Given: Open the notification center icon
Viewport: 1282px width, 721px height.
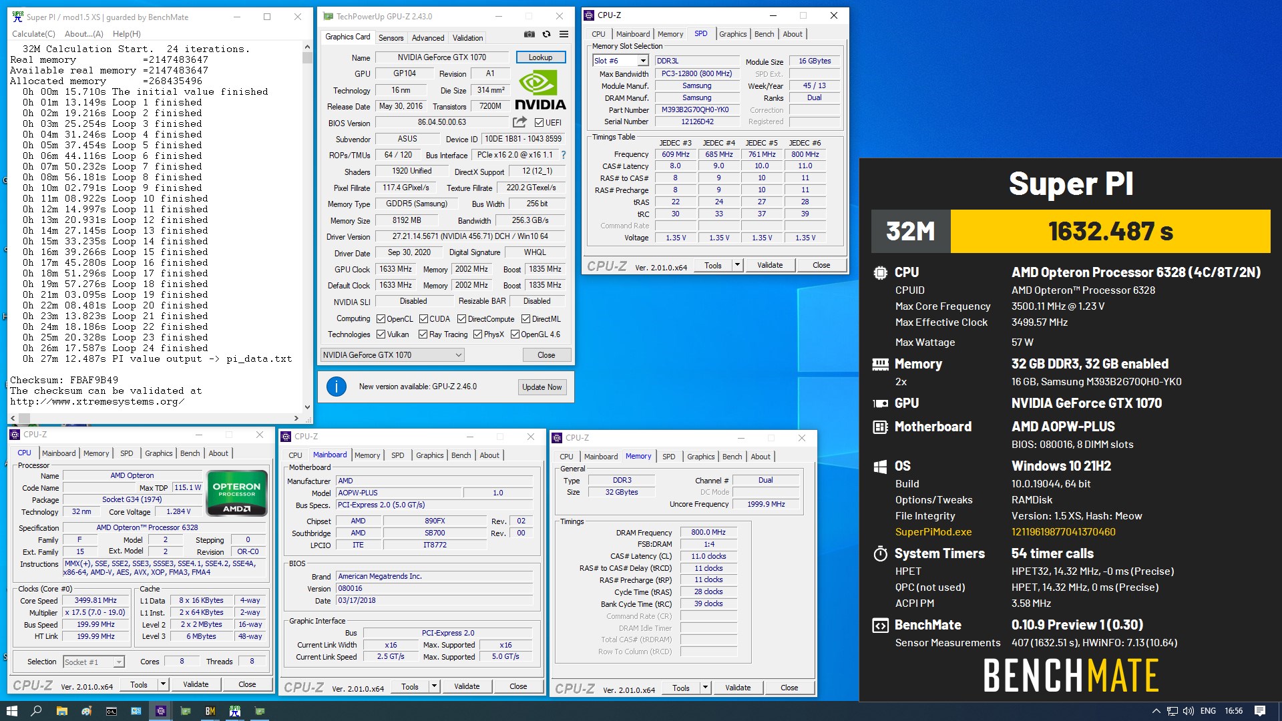Looking at the screenshot, I should click(1260, 711).
